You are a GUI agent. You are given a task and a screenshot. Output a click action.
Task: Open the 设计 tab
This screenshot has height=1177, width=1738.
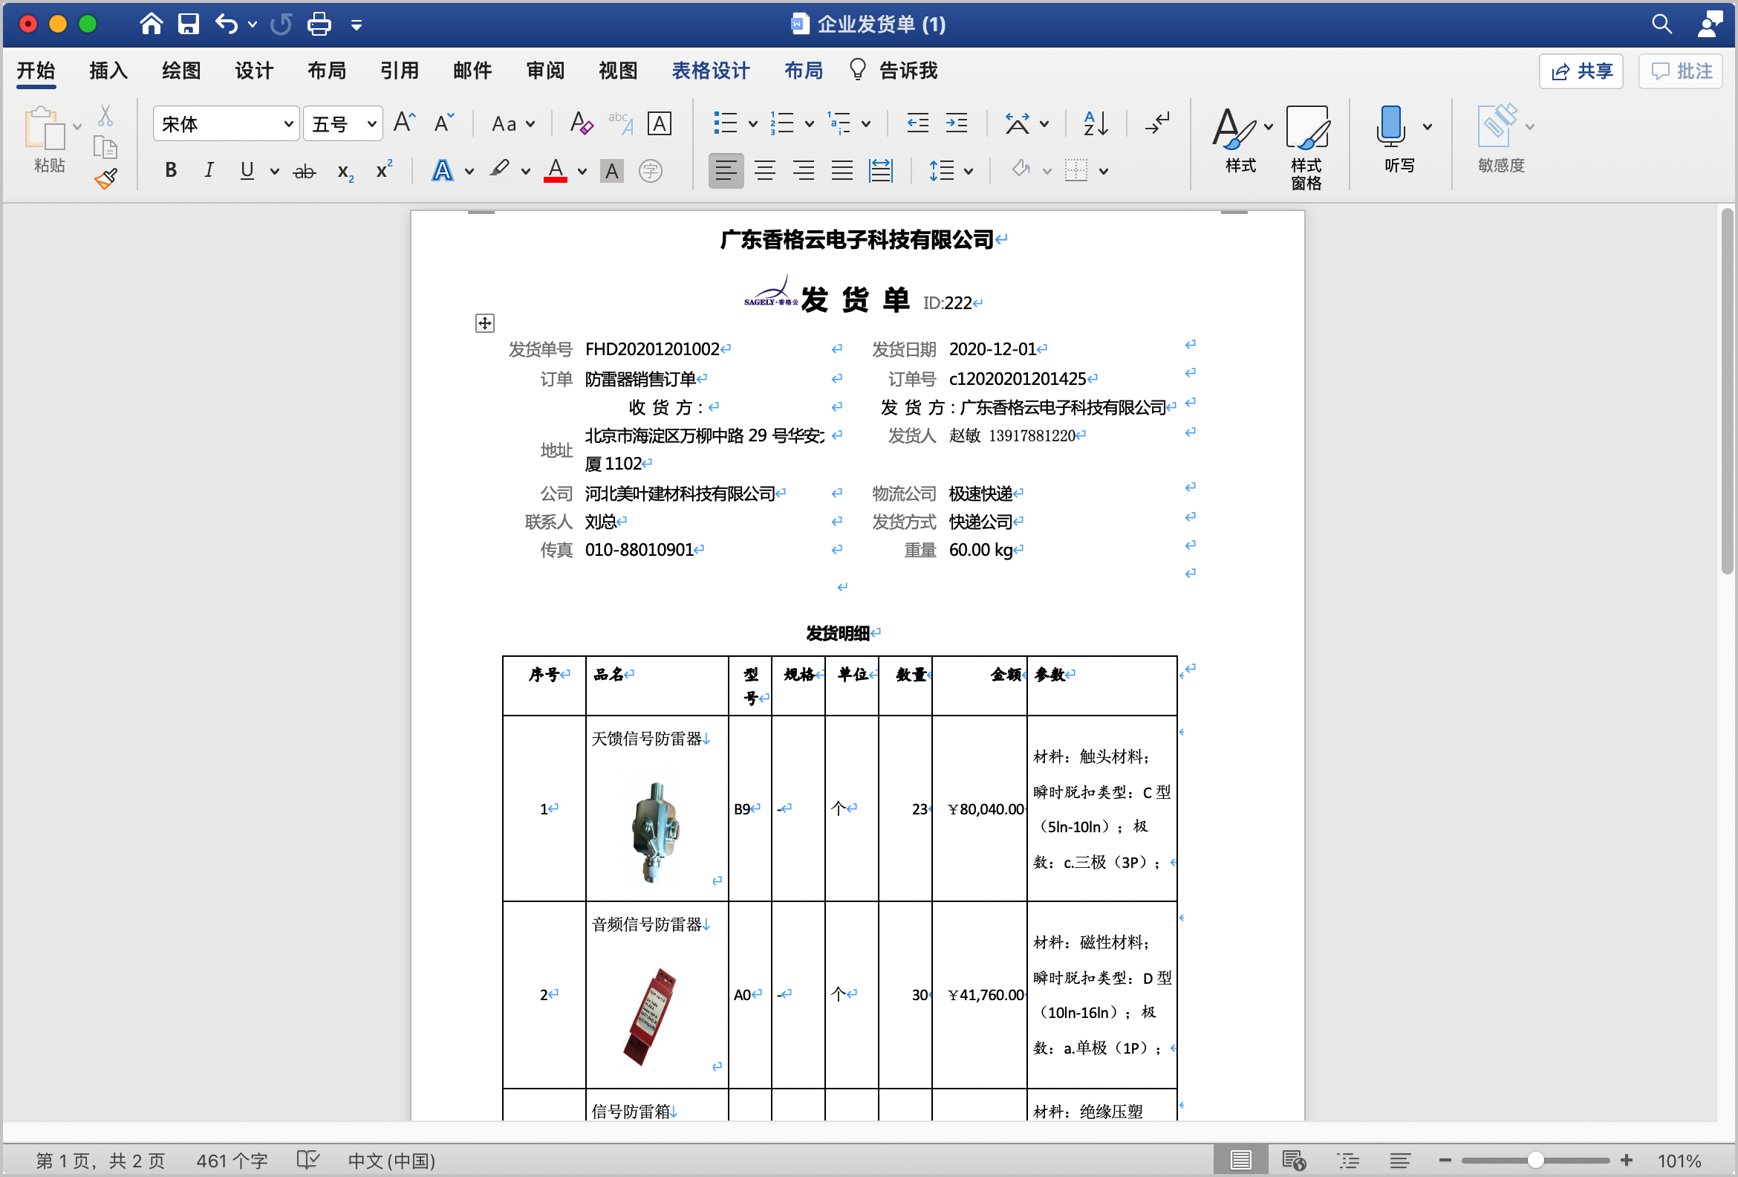[x=253, y=71]
